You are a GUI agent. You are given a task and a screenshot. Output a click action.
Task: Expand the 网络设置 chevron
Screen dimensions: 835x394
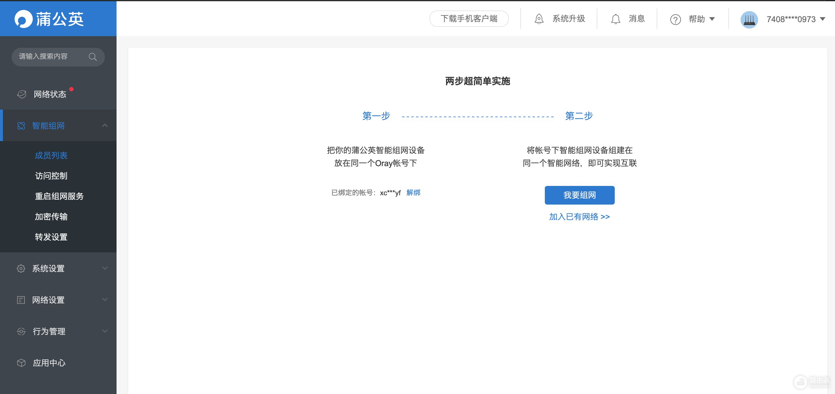(105, 300)
